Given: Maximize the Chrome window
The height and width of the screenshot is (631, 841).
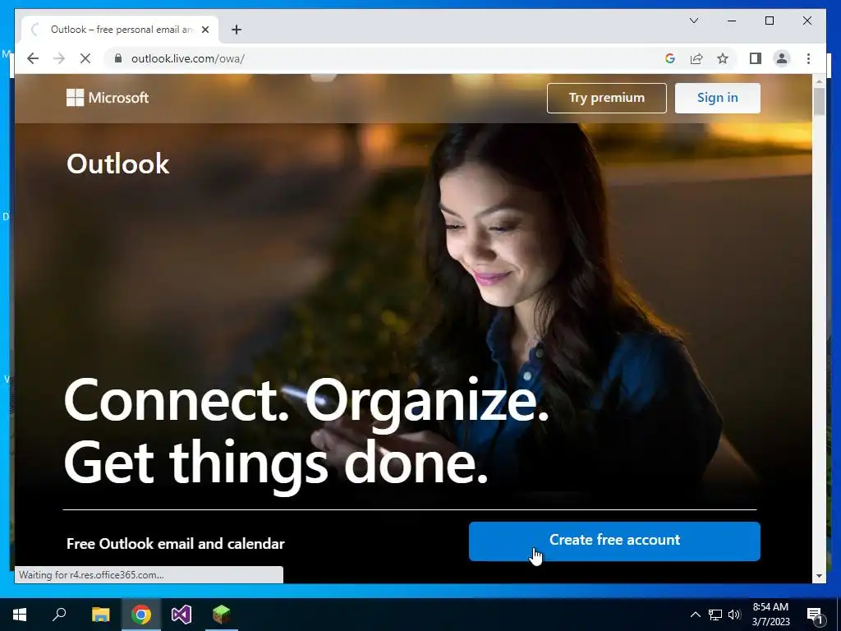Looking at the screenshot, I should [x=769, y=21].
